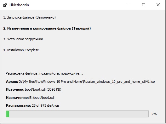
Task: Click the Назначение label
Action: point(17,98)
